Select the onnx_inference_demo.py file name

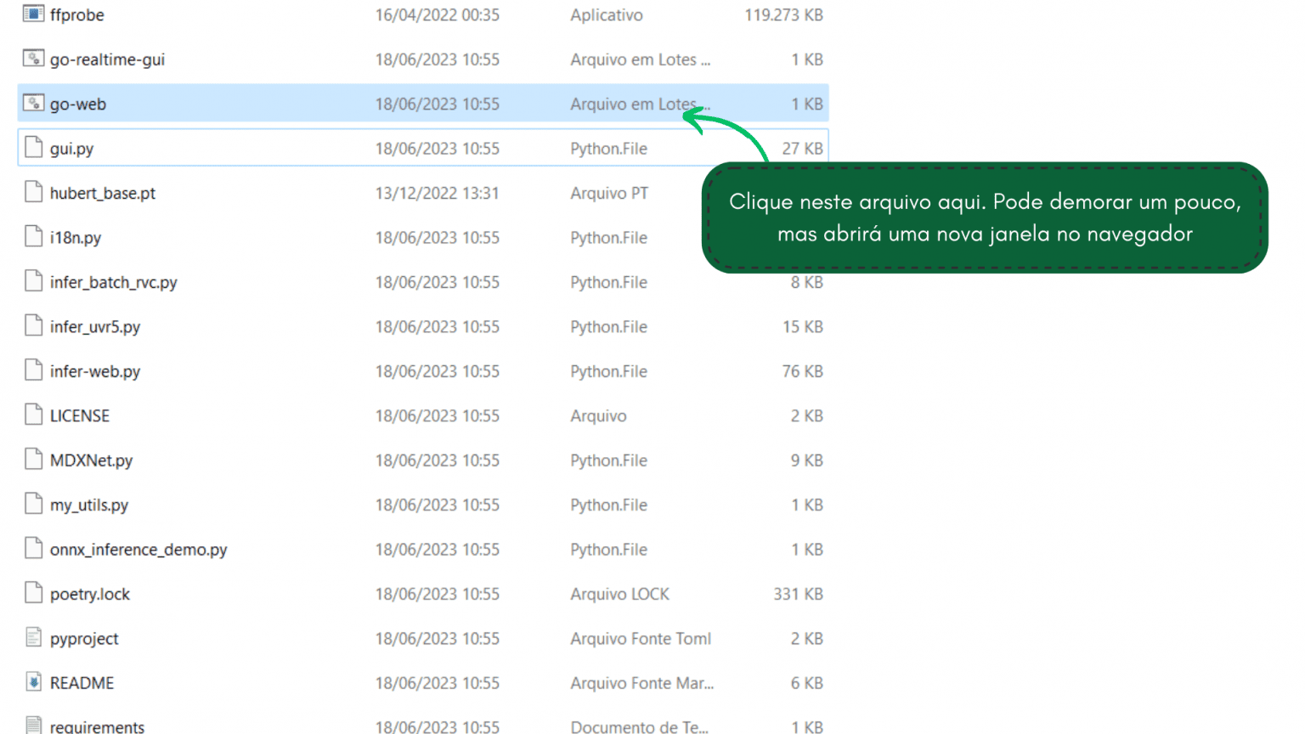pyautogui.click(x=138, y=550)
